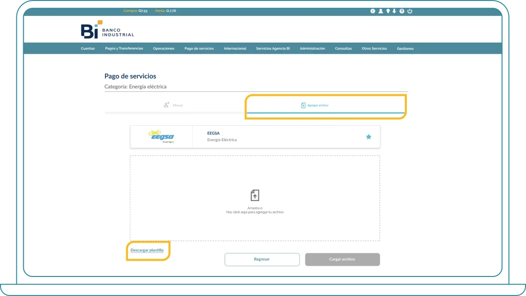This screenshot has height=296, width=526.
Task: Expand the Consultas menu
Action: [x=343, y=49]
